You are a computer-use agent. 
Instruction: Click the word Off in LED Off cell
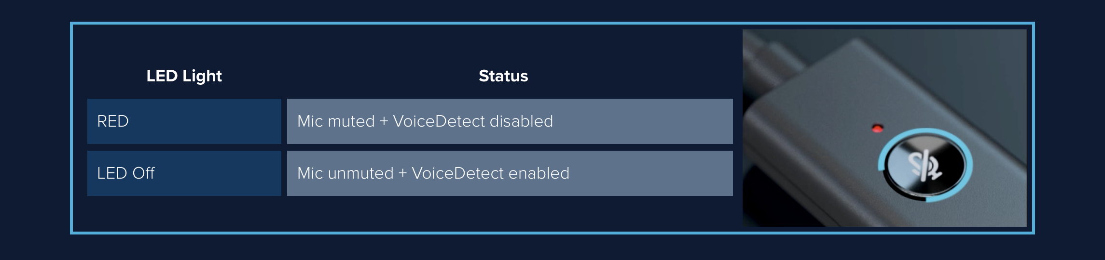[x=143, y=173]
